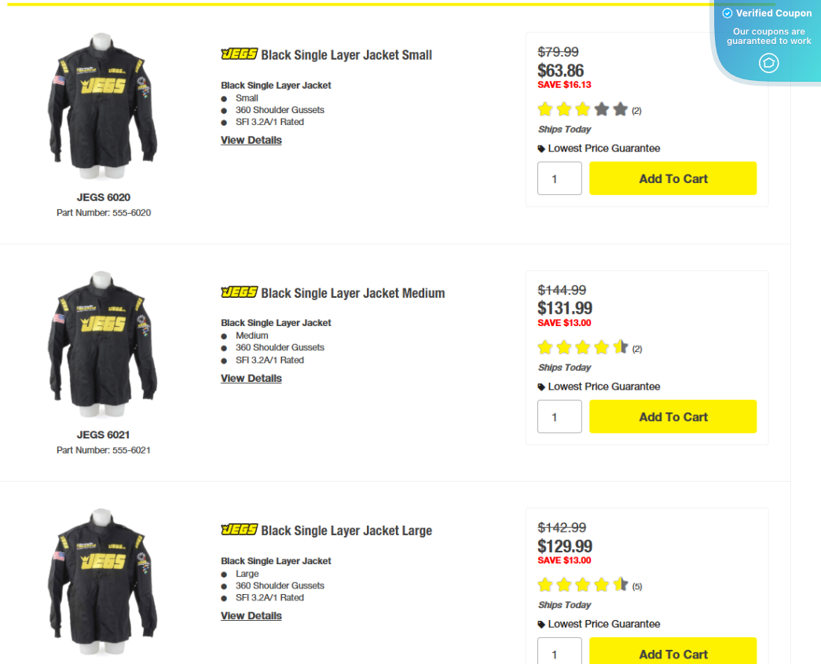821x664 pixels.
Task: Select the fourth star rating on the Small jacket
Action: pos(601,109)
